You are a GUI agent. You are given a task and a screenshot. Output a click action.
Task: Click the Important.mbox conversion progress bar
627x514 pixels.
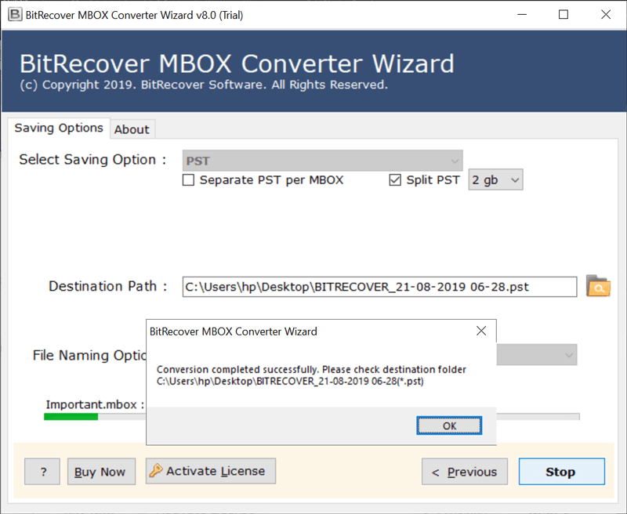95,417
